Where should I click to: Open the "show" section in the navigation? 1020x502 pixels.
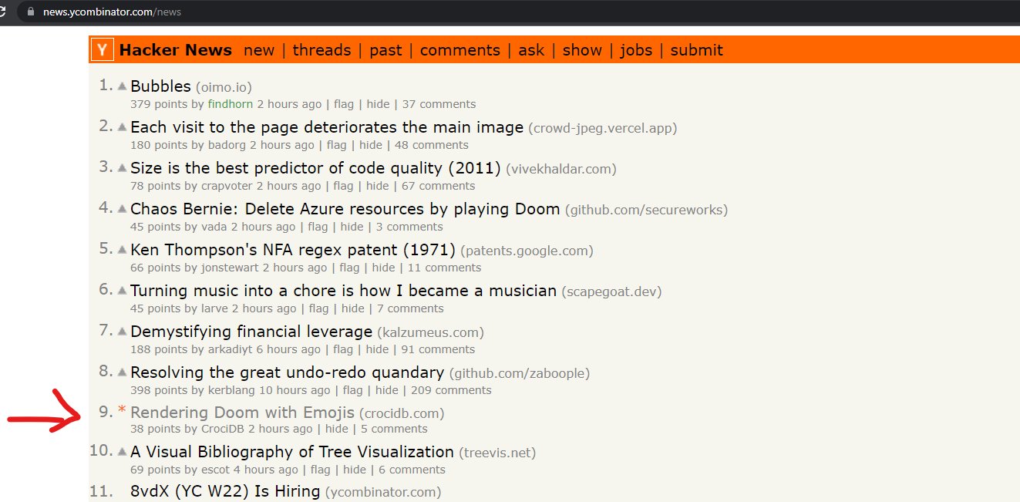(x=582, y=49)
